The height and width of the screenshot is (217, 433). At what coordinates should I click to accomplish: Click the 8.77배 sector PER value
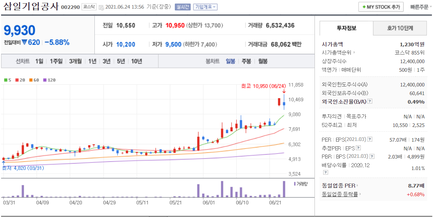click(416, 186)
